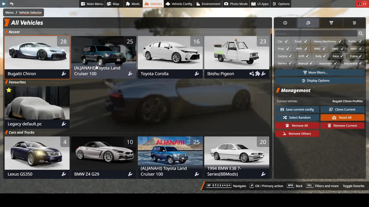Open the Map tab
This screenshot has width=369, height=207.
[x=113, y=4]
